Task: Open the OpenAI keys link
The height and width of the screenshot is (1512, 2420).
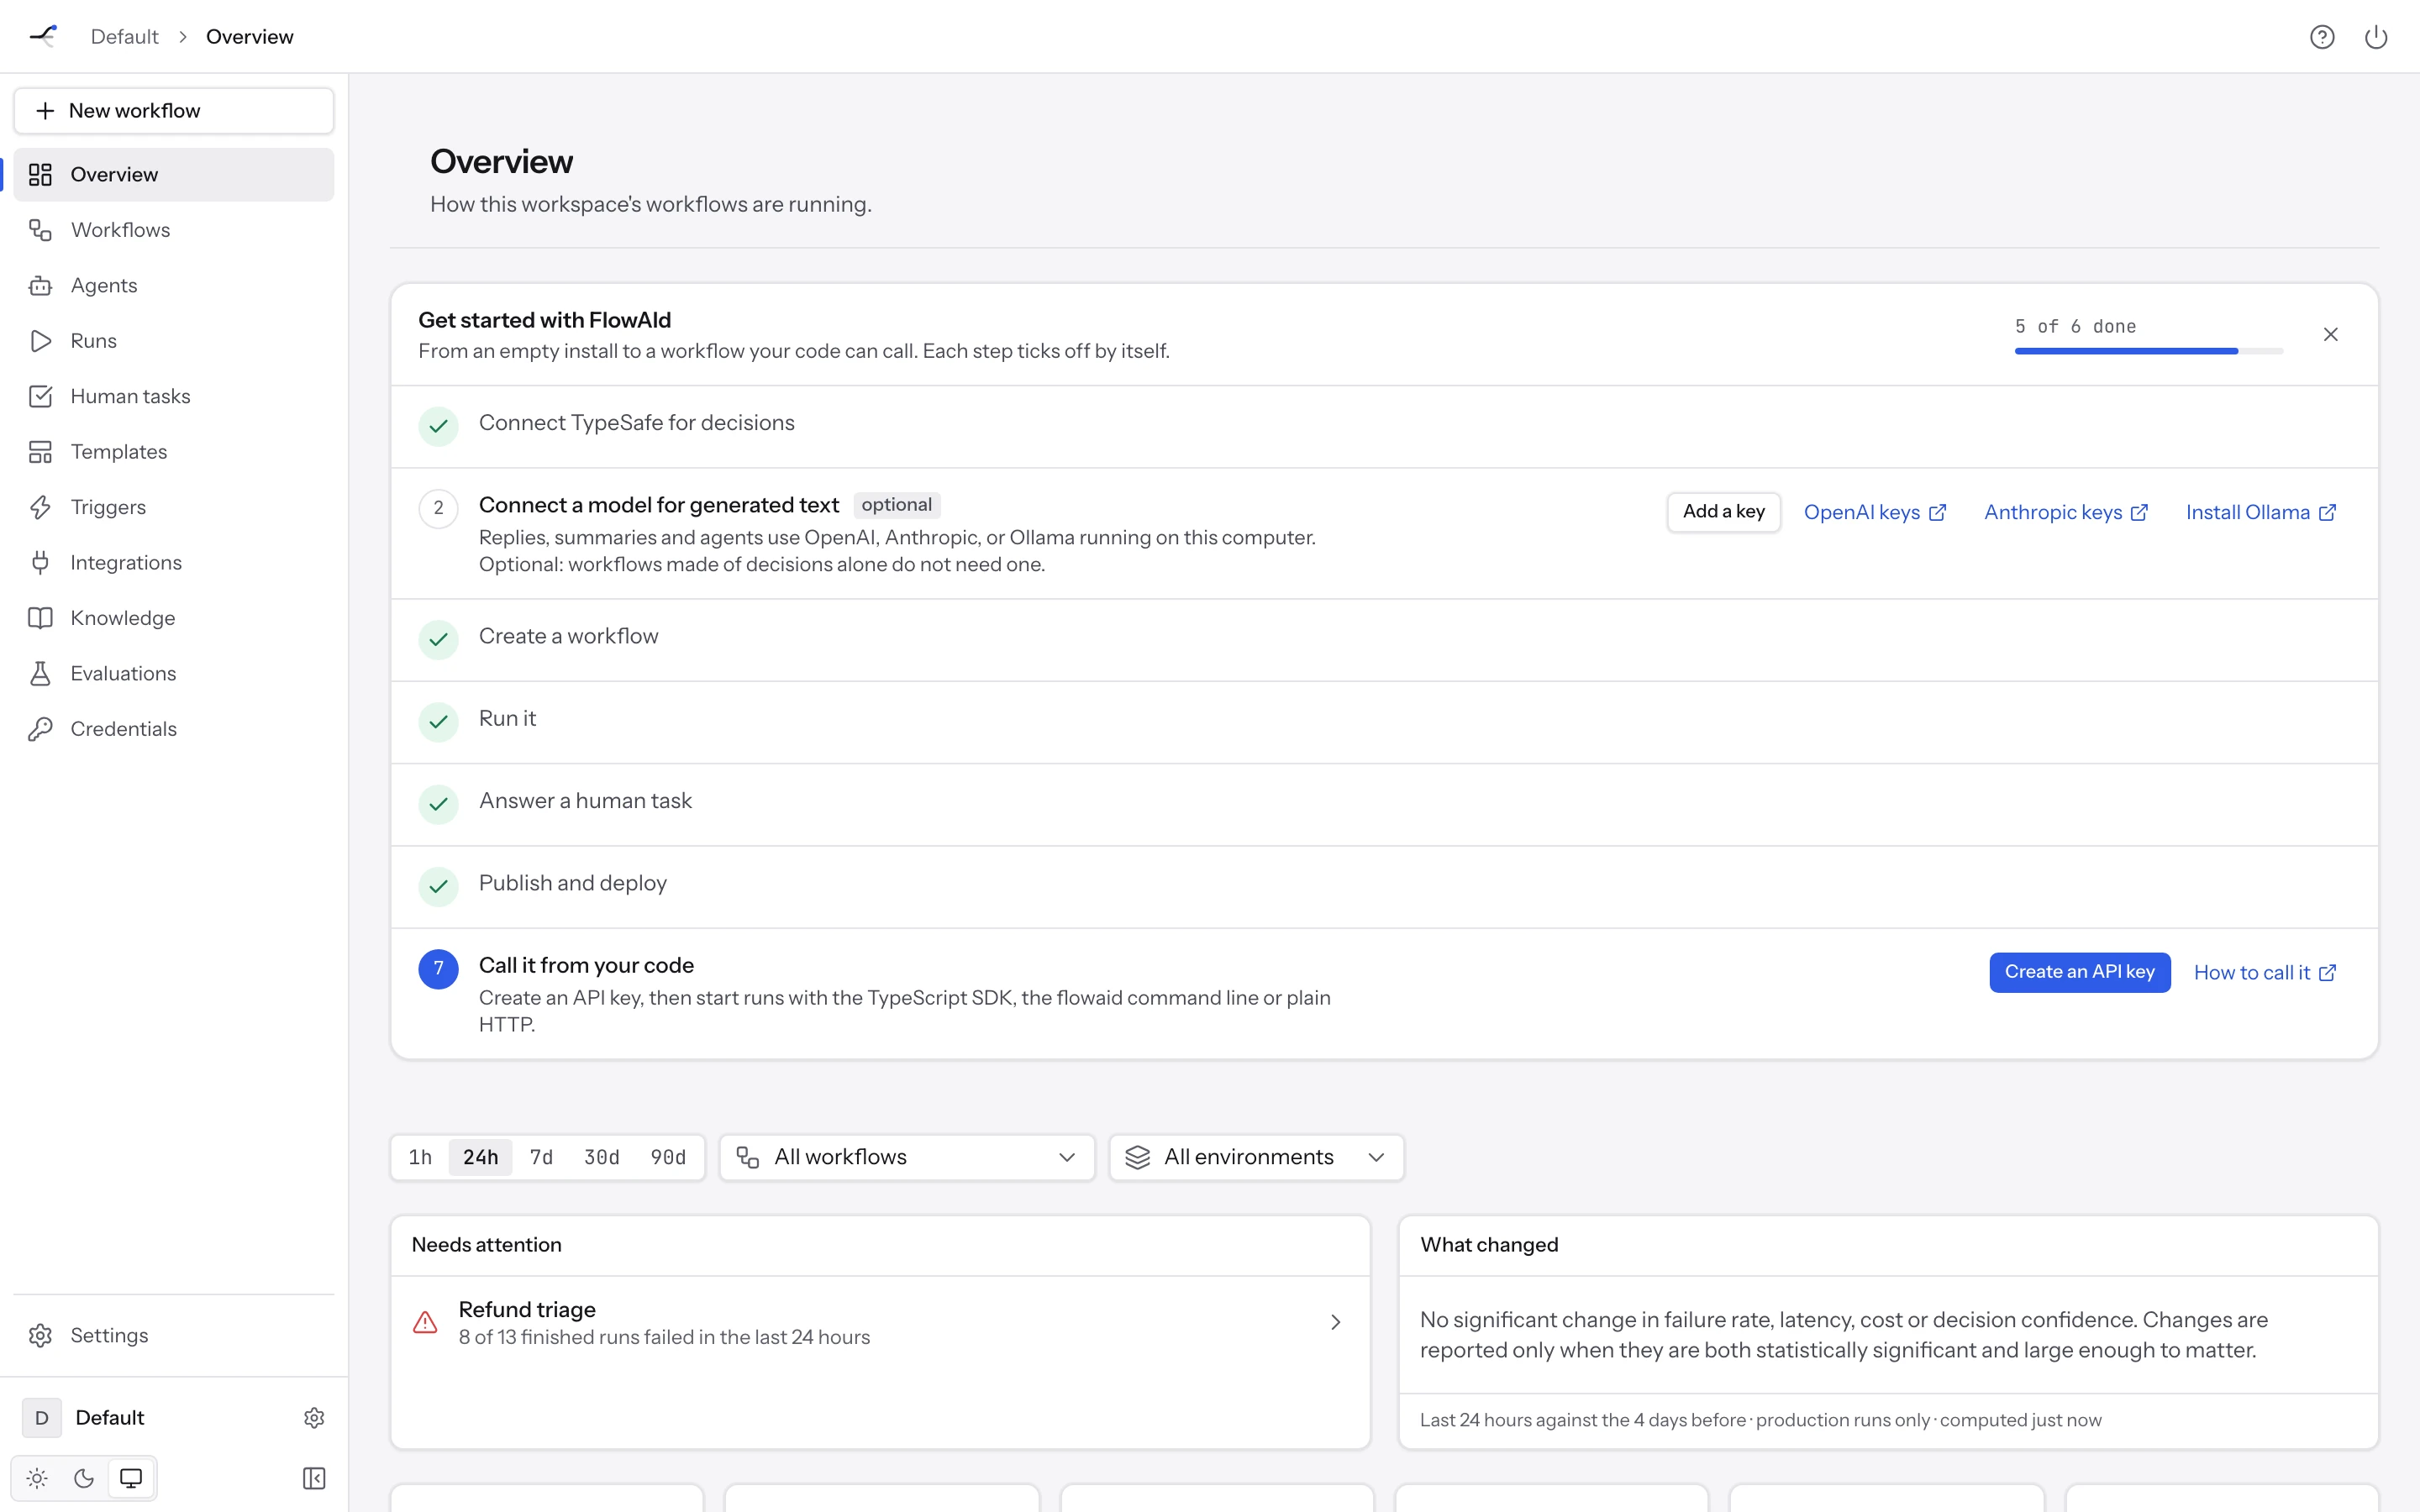Action: [1875, 512]
